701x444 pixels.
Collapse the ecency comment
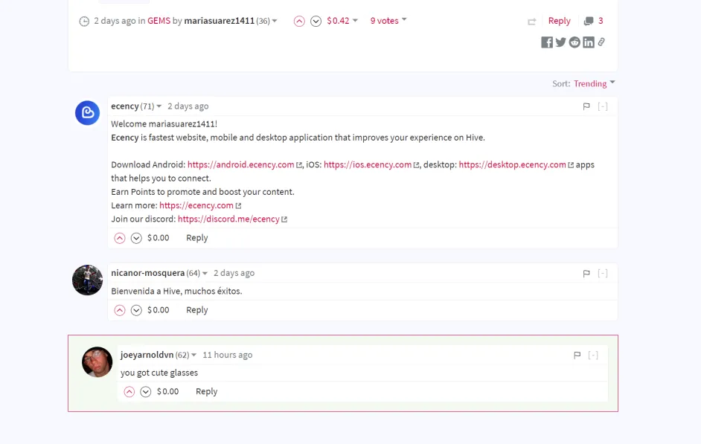603,106
